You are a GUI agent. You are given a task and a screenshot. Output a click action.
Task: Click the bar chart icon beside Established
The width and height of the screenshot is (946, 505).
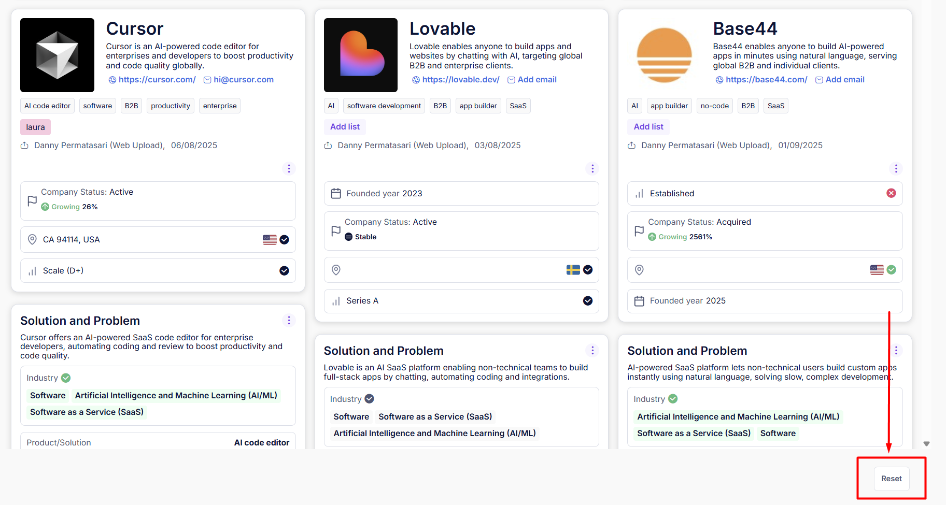coord(639,194)
